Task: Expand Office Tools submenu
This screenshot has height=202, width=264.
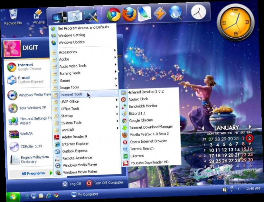Action: 85,109
